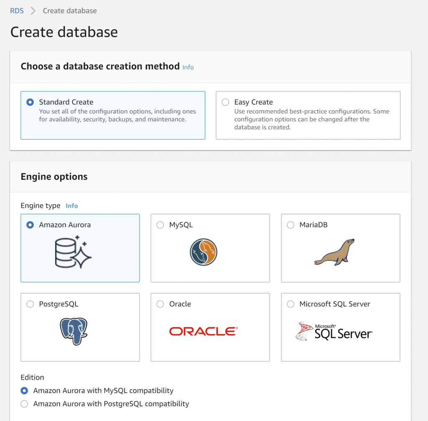Click the MySQL dolphin logo
This screenshot has height=421, width=428.
point(204,252)
